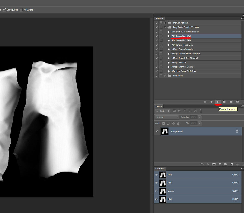Click the Add layer mask icon

[214, 164]
